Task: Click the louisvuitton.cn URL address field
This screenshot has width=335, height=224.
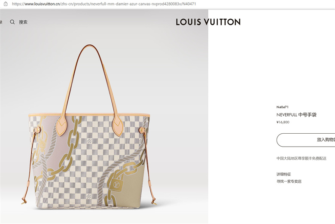Action: [x=104, y=4]
